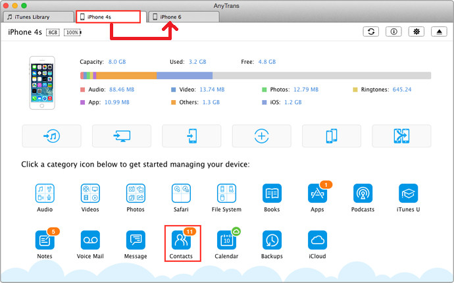Open the Photos category

(x=136, y=193)
